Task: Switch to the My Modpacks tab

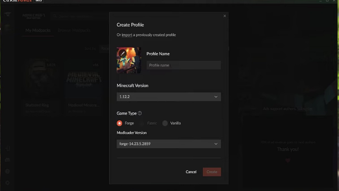Action: coord(38,30)
